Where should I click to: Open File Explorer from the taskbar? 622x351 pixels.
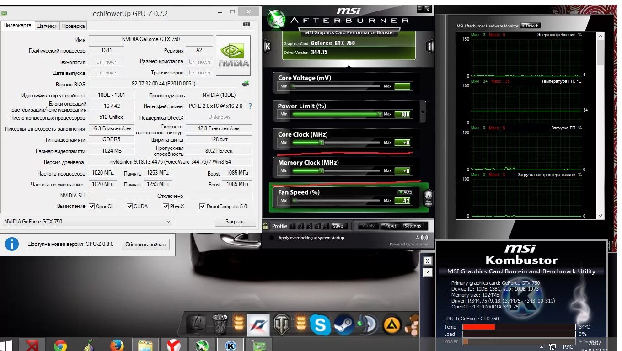tap(145, 346)
